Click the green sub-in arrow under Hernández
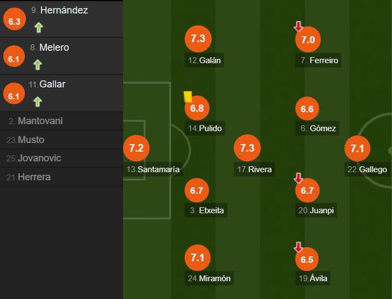The image size is (392, 299). click(39, 27)
